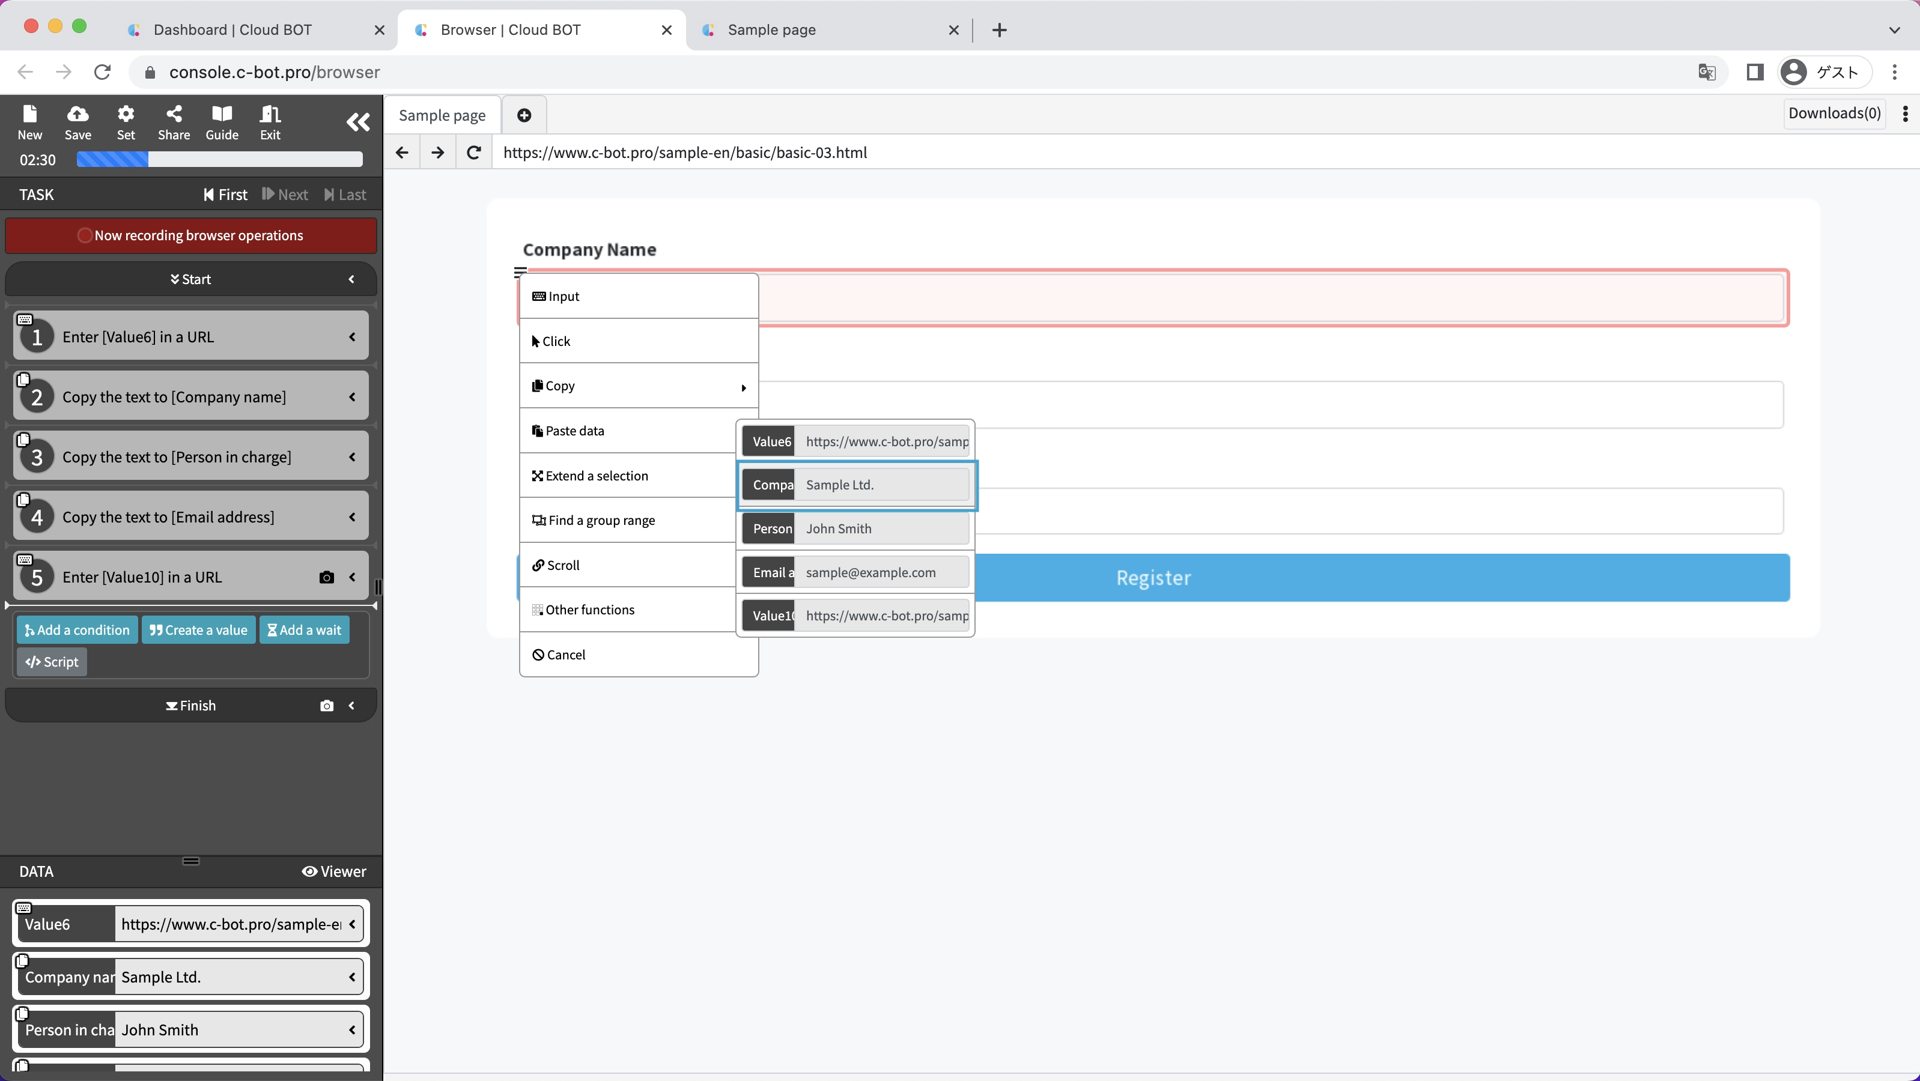Collapse sidebar with double chevron icon

tap(358, 122)
